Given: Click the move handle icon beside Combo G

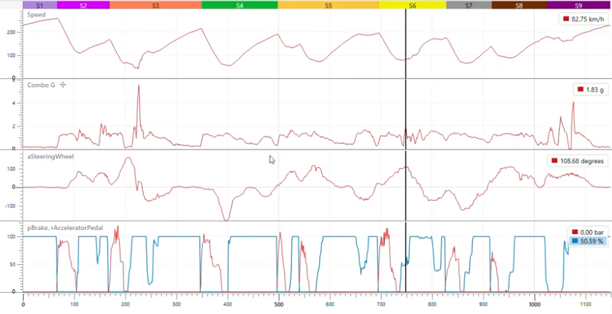Looking at the screenshot, I should [x=63, y=85].
